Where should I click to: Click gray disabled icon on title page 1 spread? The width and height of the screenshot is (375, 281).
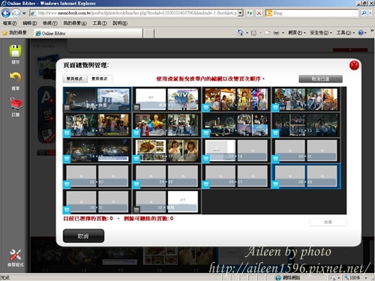pos(136,108)
